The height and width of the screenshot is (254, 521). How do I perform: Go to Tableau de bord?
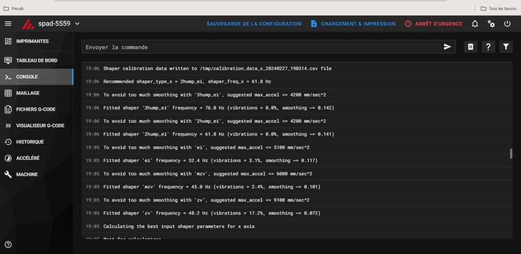click(36, 61)
